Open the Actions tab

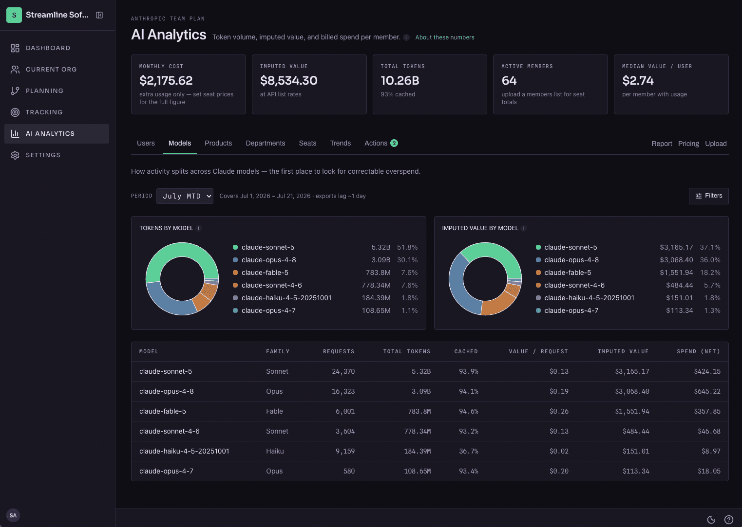(x=381, y=143)
